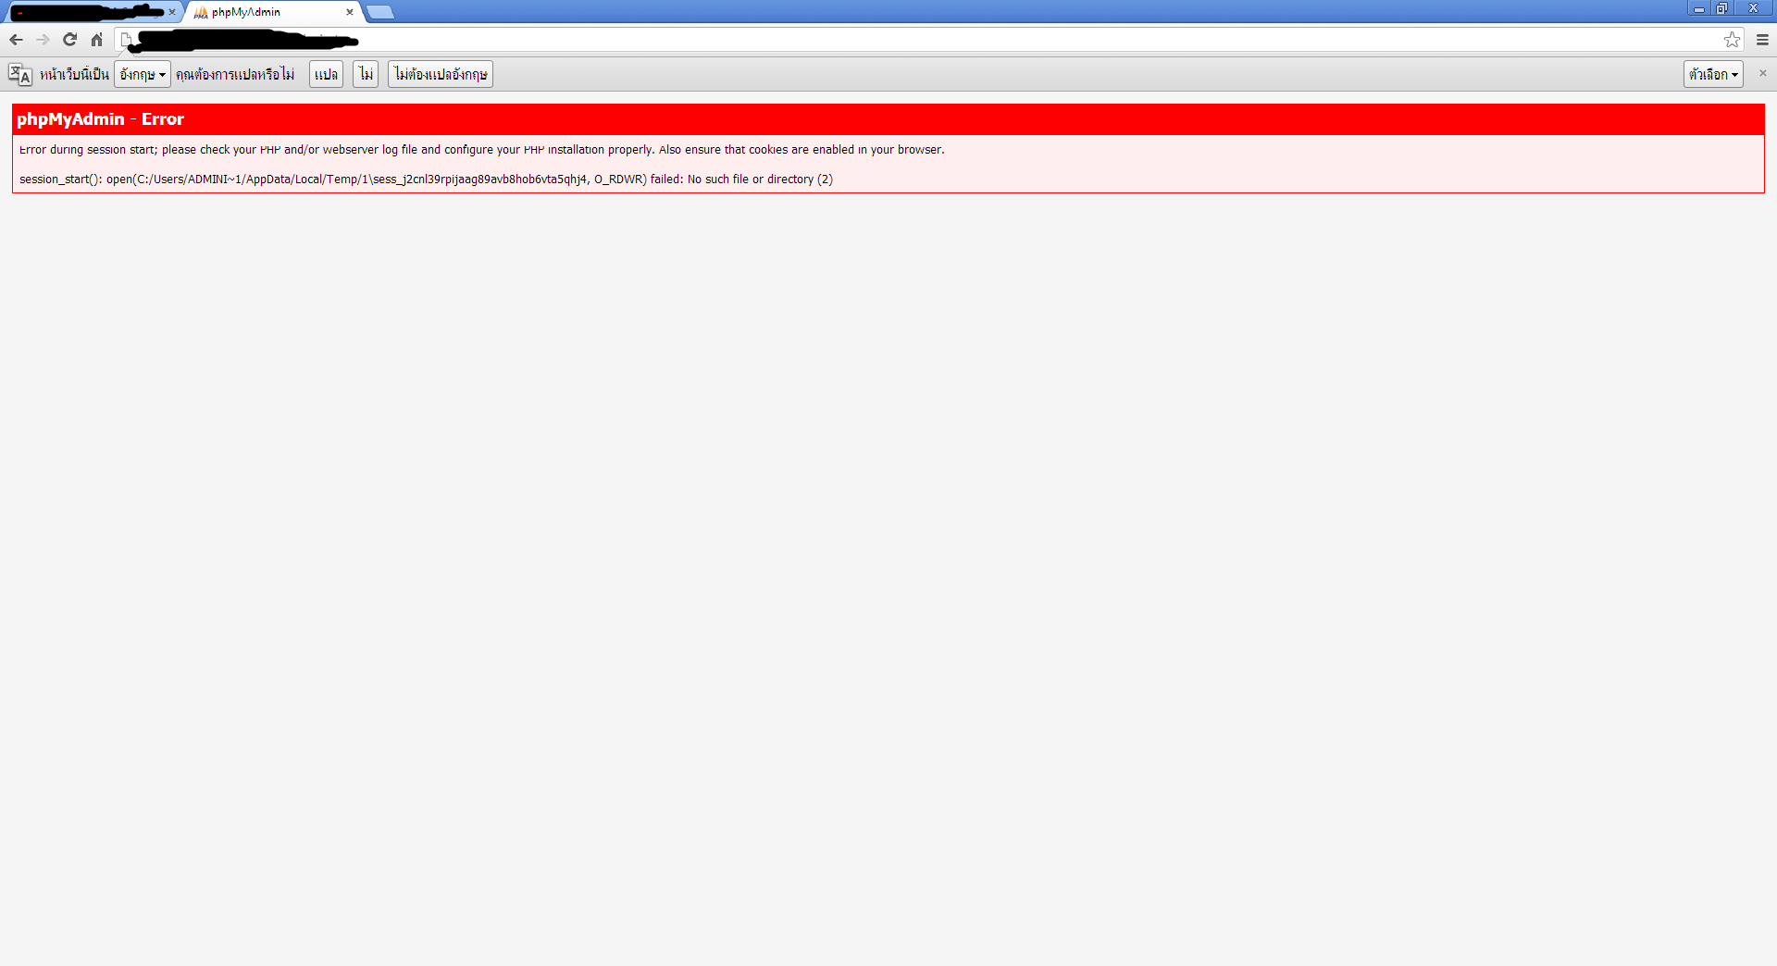The height and width of the screenshot is (966, 1777).
Task: Click the แปล translate button
Action: (x=326, y=74)
